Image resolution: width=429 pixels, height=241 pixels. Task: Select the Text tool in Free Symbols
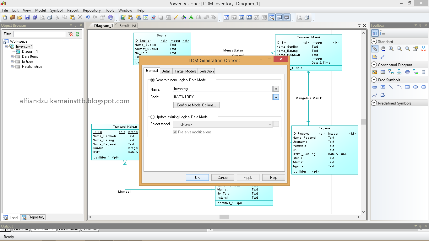point(383,87)
